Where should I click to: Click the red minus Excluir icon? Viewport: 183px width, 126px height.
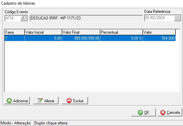point(69,101)
